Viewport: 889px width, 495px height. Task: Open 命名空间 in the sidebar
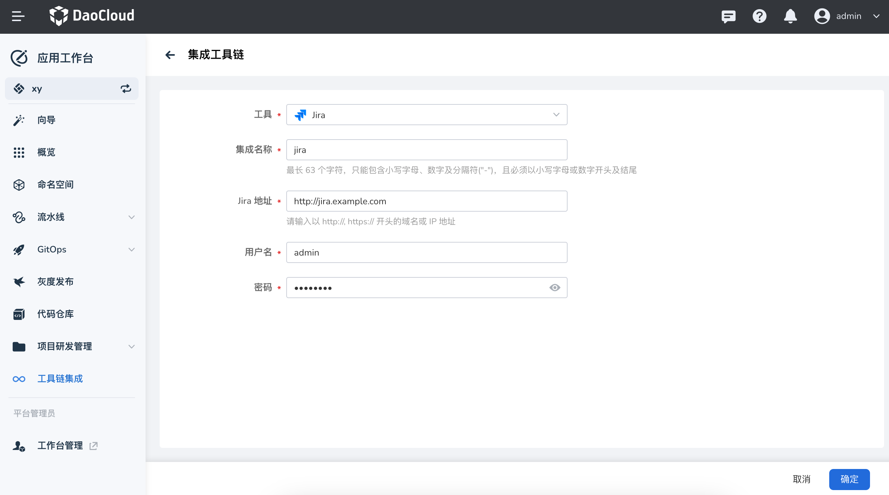[x=55, y=185]
